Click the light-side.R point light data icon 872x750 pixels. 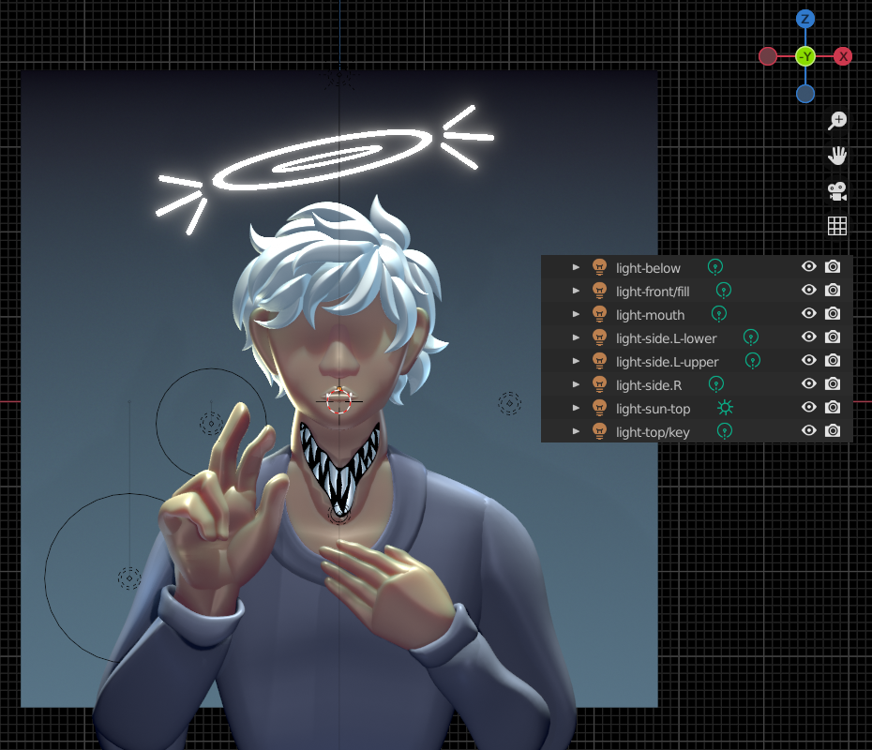pos(716,384)
